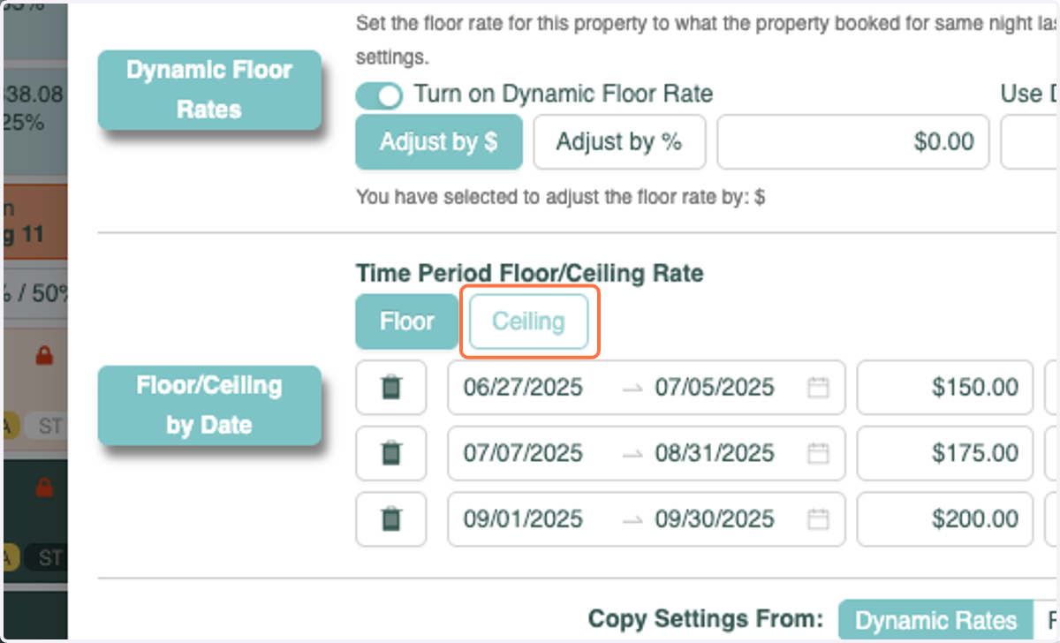Screen dimensions: 1060x643
Task: Delete the 07/07/2025 floor rate row
Action: click(391, 453)
